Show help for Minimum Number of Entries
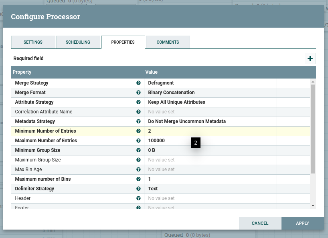The width and height of the screenshot is (328, 238). pyautogui.click(x=138, y=131)
